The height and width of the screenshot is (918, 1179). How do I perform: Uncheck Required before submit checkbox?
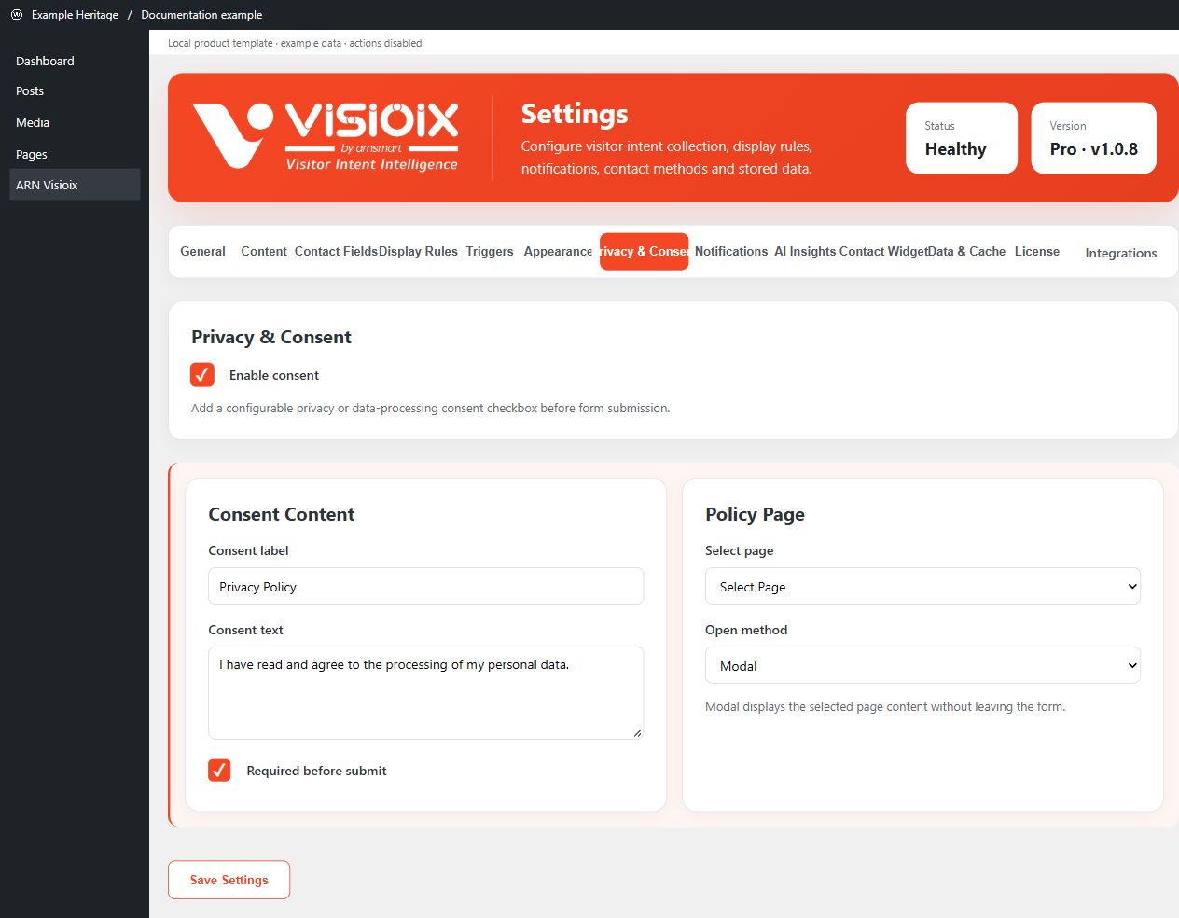coord(219,771)
